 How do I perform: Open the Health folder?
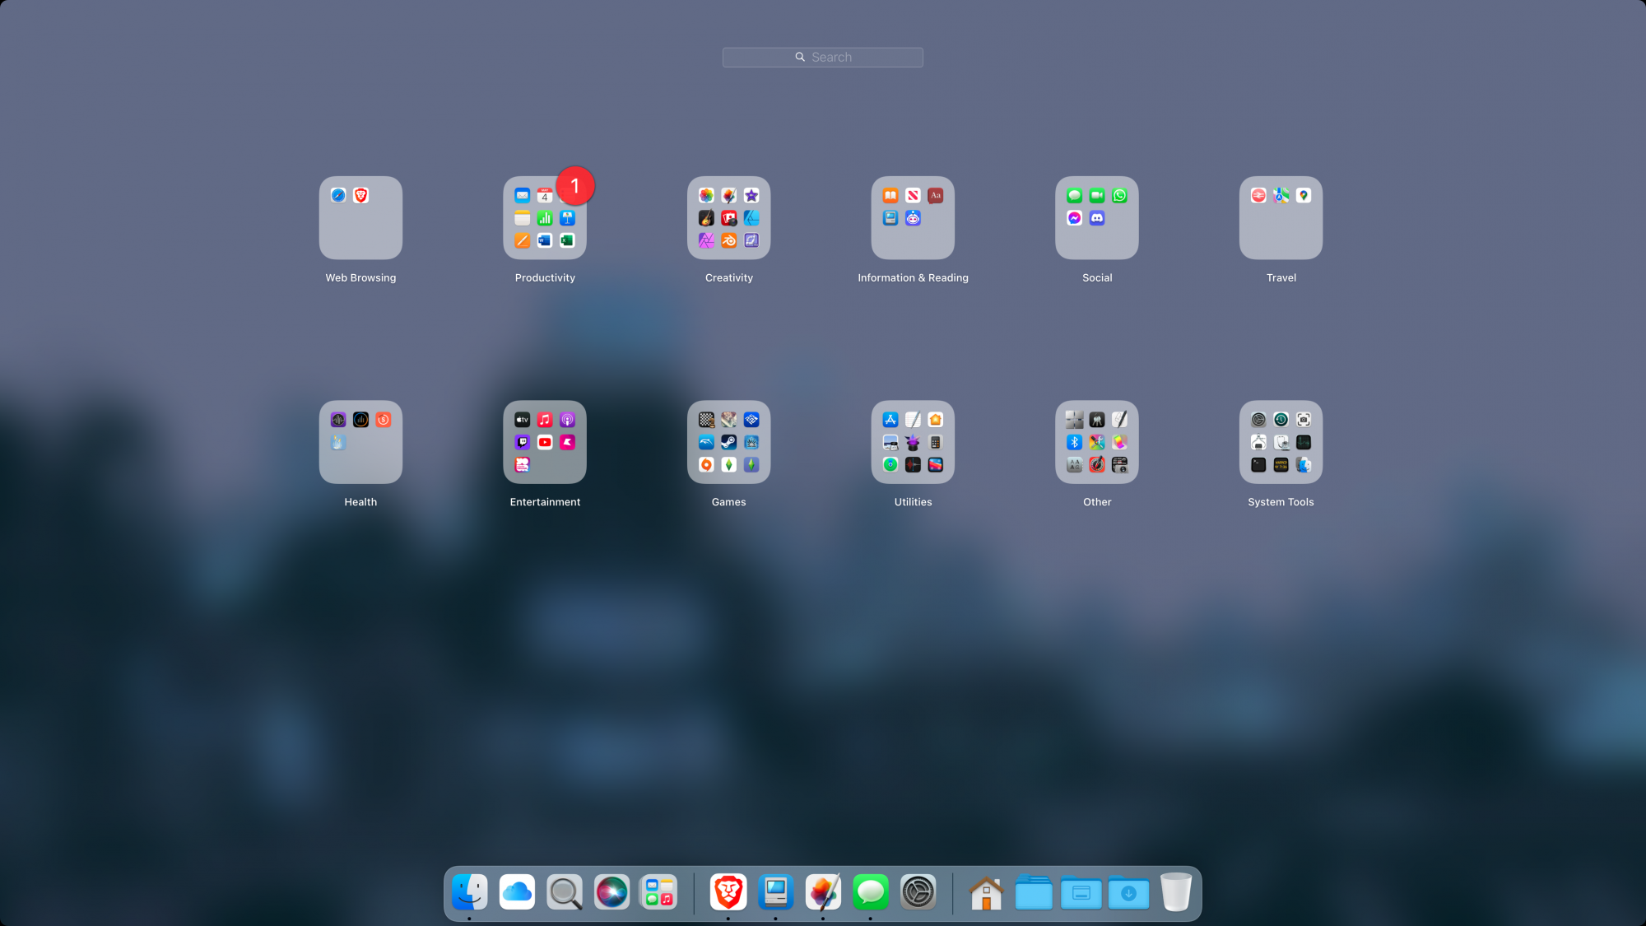coord(360,442)
